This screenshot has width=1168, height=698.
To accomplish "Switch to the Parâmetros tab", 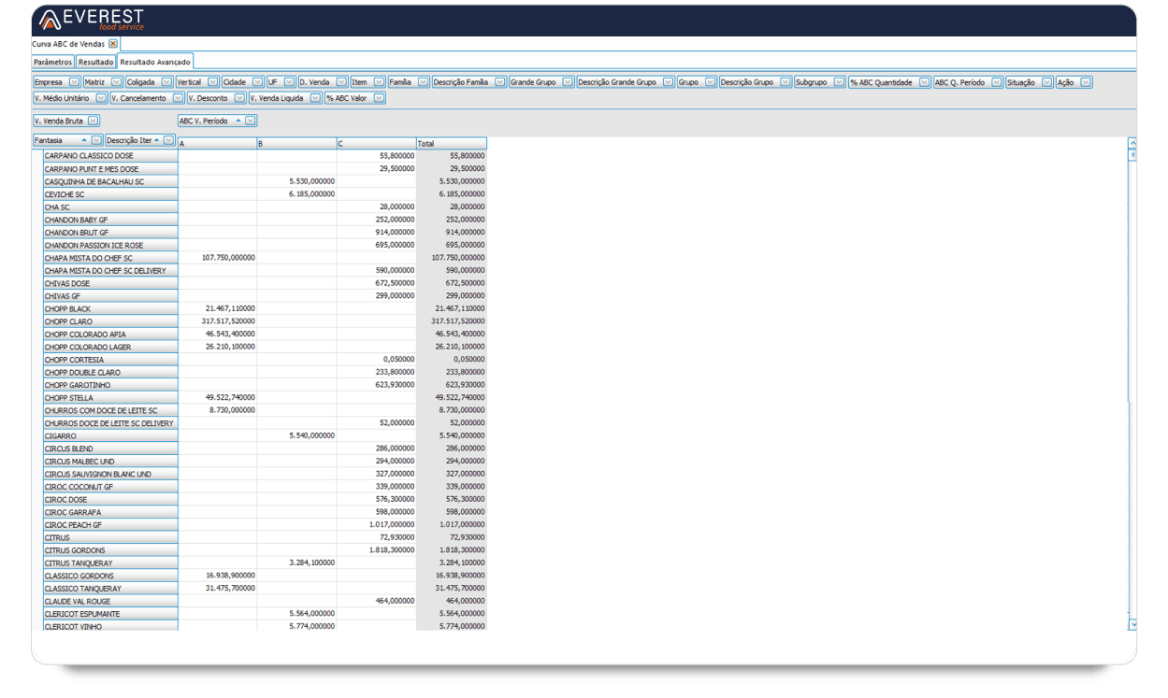I will click(x=53, y=62).
